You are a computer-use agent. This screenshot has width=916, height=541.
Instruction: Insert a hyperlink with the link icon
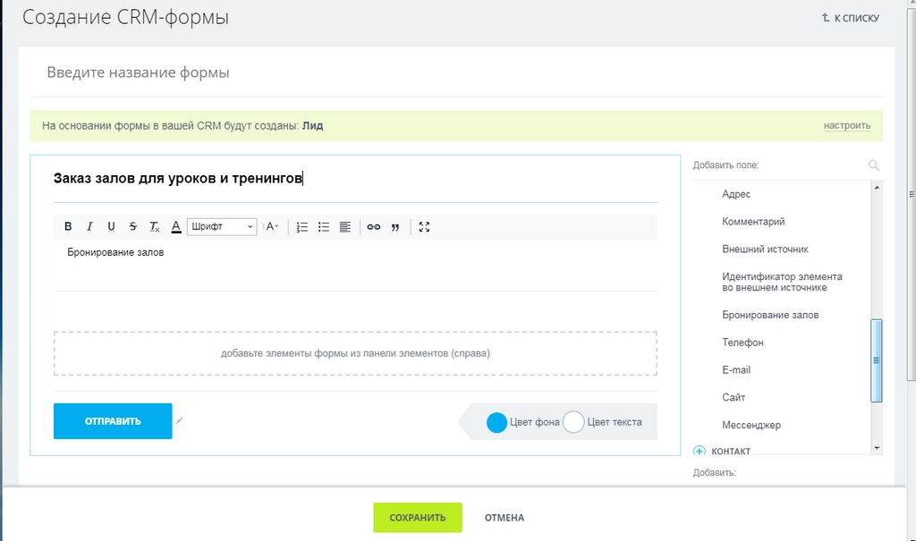tap(374, 226)
